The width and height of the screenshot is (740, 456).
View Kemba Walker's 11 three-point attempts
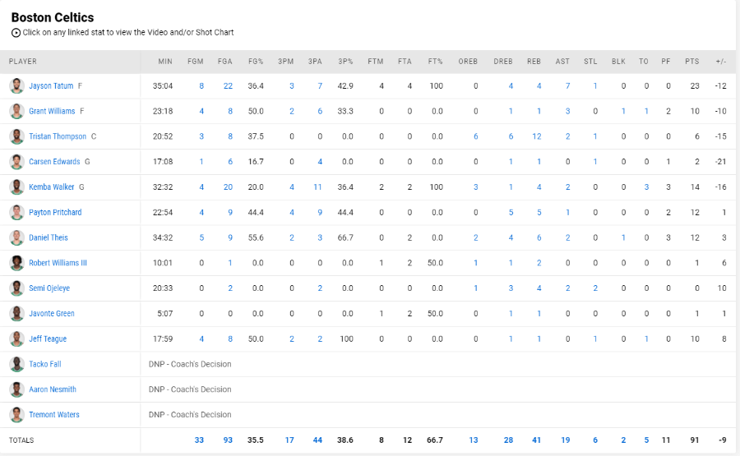pos(317,187)
